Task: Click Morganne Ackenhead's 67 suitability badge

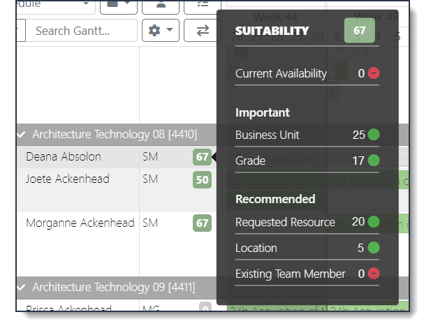Action: point(202,223)
